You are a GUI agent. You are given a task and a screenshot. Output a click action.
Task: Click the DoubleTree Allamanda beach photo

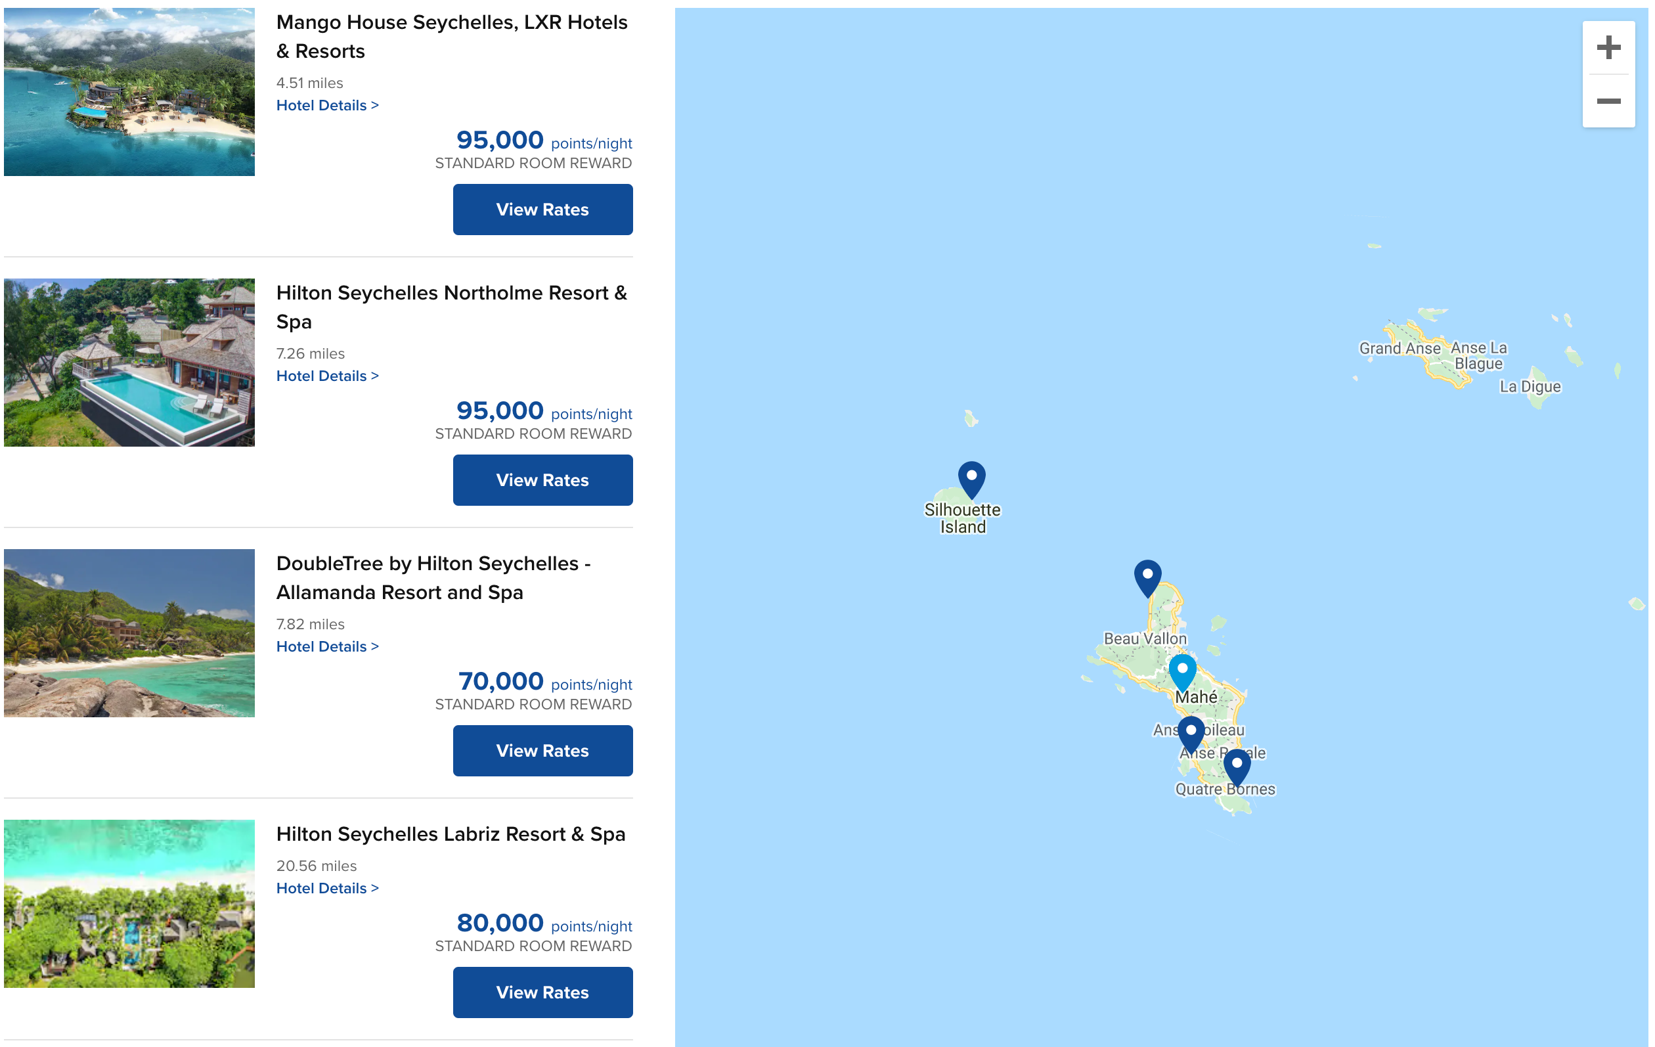pyautogui.click(x=129, y=633)
